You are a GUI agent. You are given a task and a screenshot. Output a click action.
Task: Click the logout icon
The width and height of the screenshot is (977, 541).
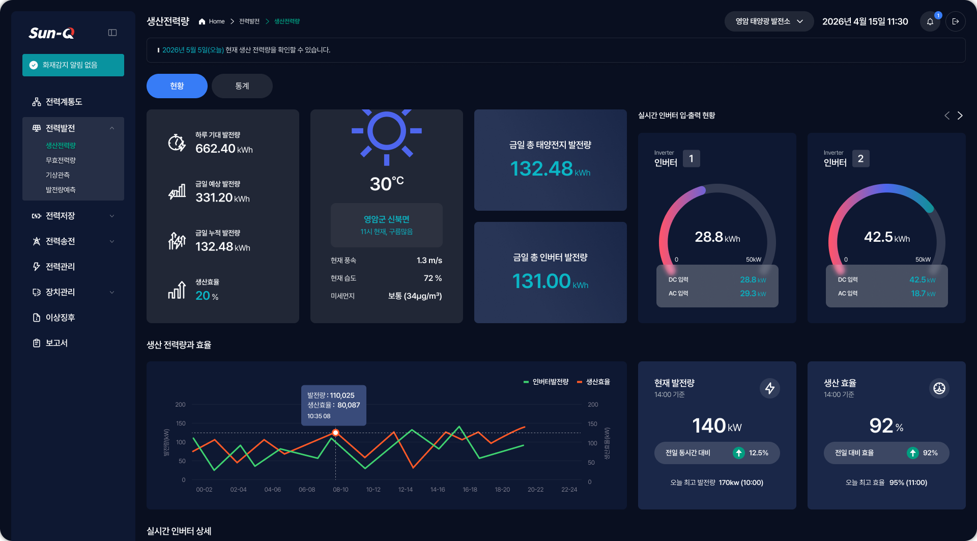pos(955,21)
